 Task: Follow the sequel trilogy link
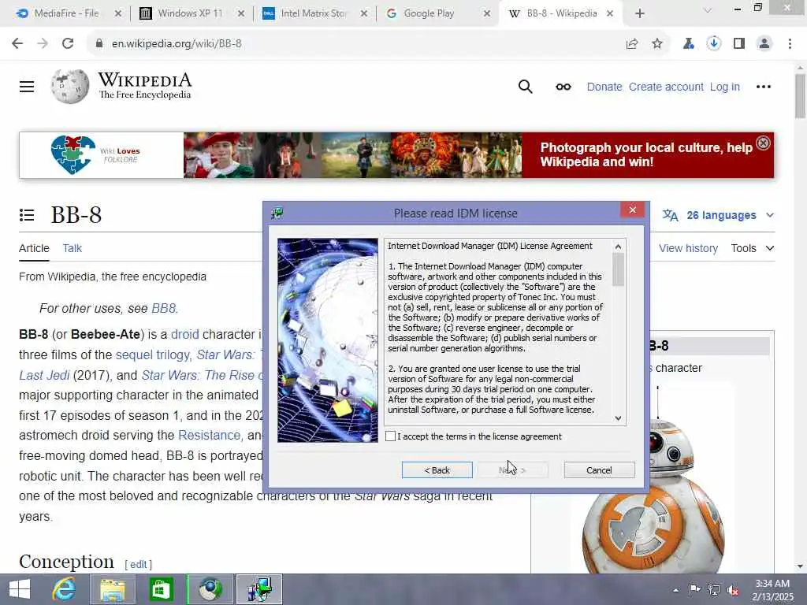153,355
